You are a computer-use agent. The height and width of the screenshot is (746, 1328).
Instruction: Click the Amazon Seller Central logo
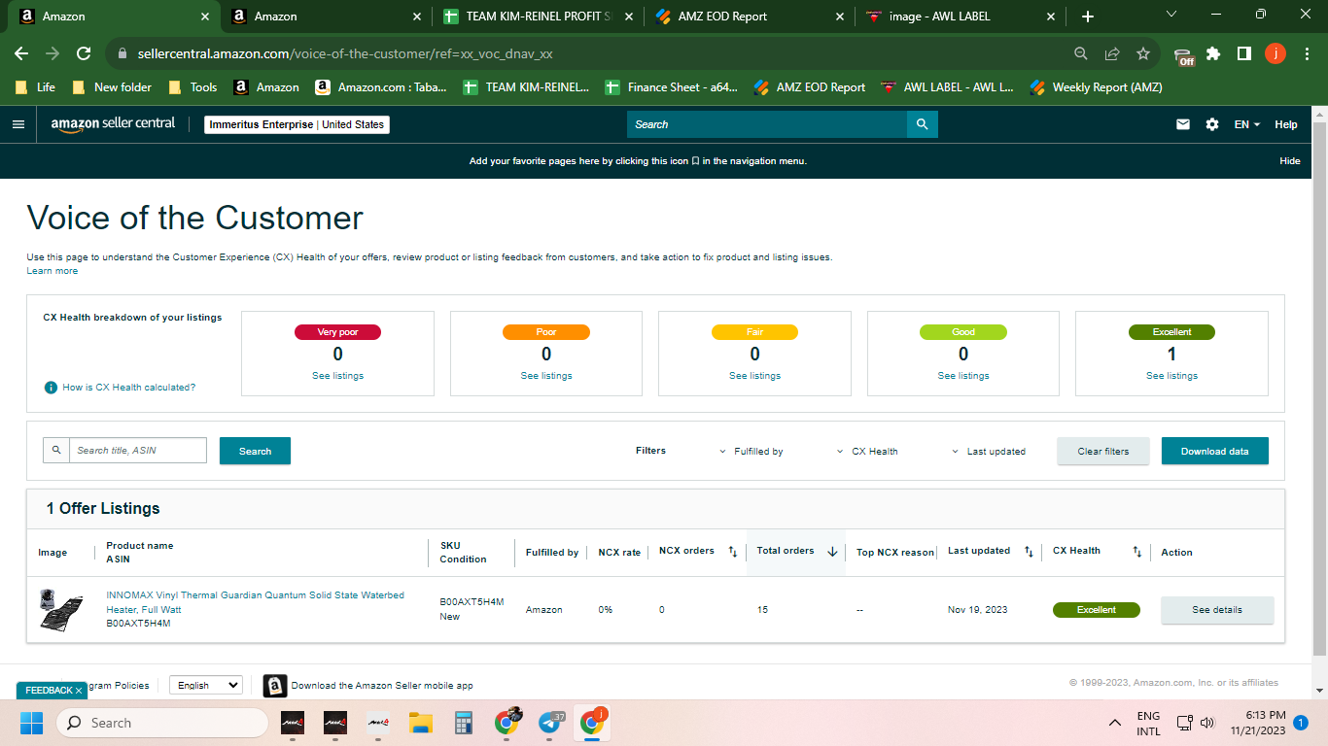(x=113, y=124)
